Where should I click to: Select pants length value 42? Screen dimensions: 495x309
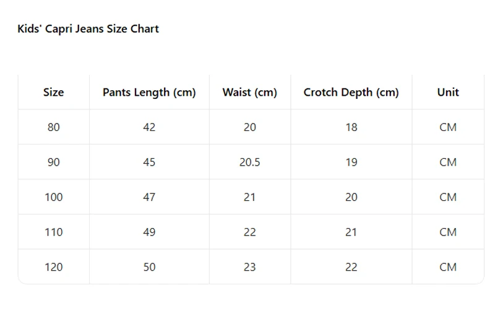click(x=149, y=127)
